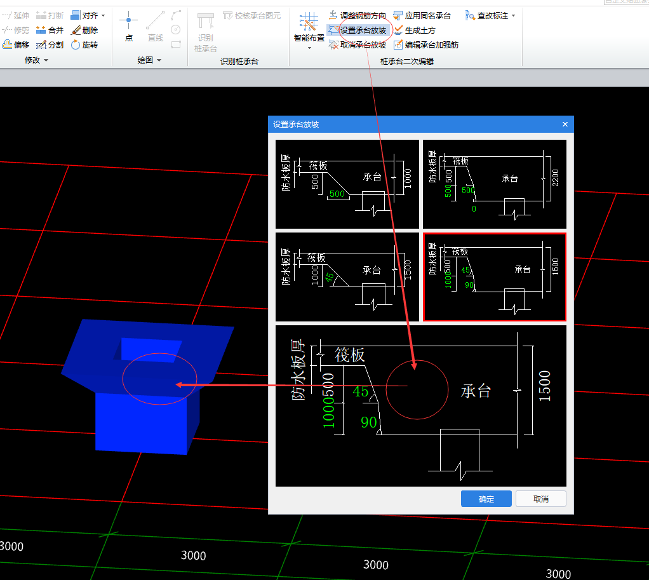649x580 pixels.
Task: Select the 点 (point) drawing tool
Action: (x=129, y=26)
